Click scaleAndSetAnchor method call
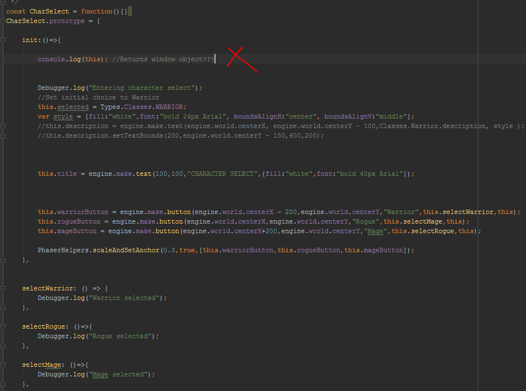526x391 pixels. 126,251
